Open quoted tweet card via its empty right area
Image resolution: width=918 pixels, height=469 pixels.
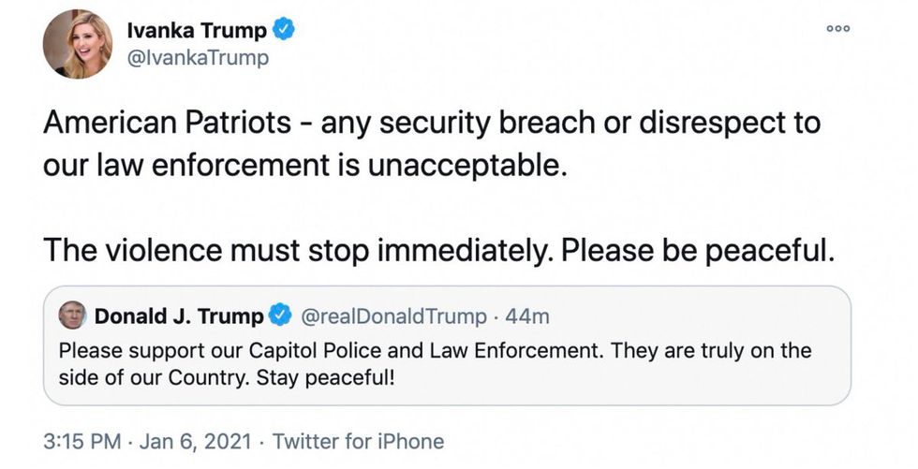[x=731, y=316]
